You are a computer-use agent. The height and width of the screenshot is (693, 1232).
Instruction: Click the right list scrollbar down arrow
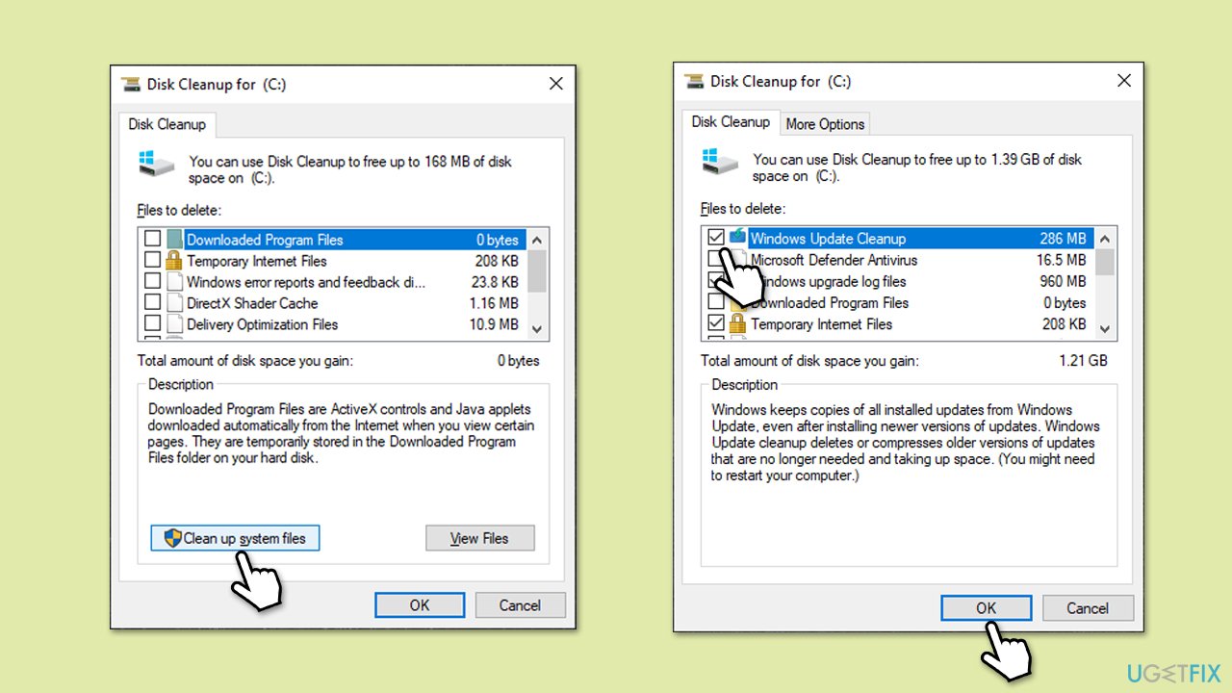pos(1104,329)
